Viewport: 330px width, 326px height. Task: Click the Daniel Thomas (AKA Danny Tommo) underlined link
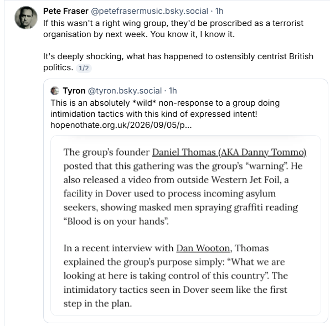229,152
